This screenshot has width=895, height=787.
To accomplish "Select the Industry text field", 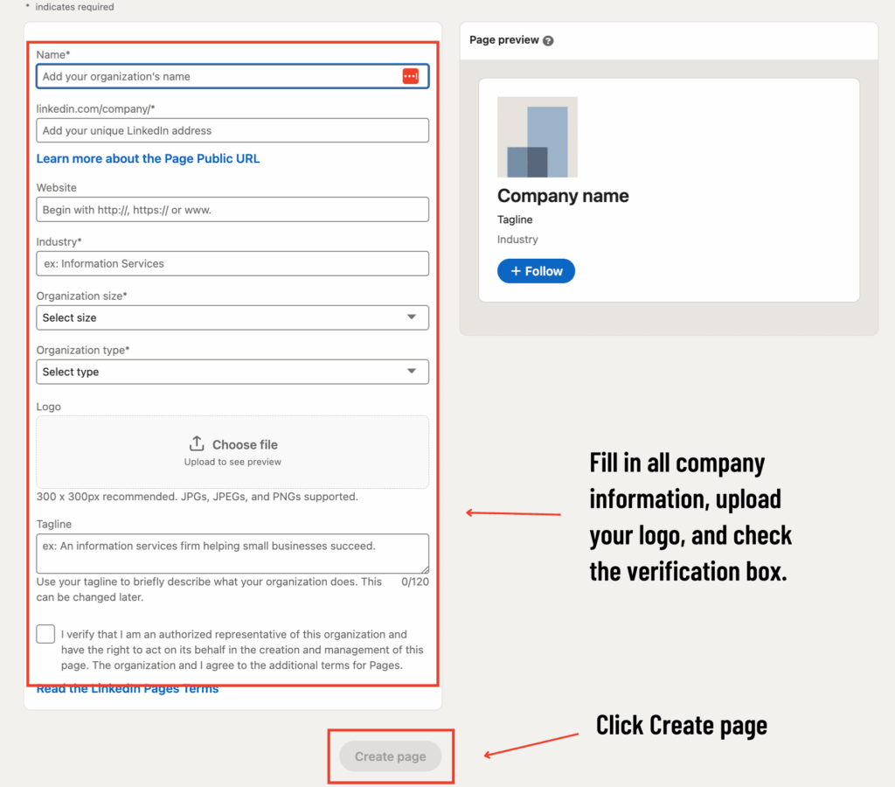I will coord(232,263).
